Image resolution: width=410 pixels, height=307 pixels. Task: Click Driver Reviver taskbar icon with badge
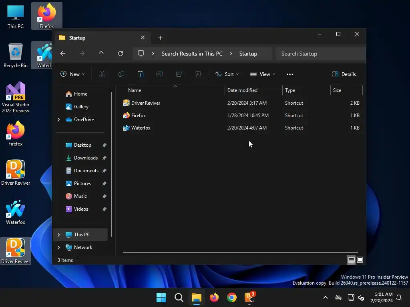(x=249, y=297)
